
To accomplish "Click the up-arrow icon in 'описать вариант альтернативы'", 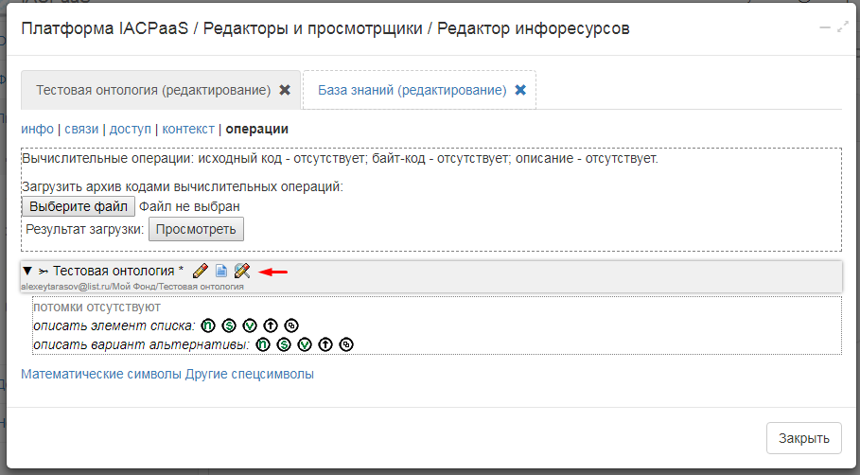I will 325,344.
